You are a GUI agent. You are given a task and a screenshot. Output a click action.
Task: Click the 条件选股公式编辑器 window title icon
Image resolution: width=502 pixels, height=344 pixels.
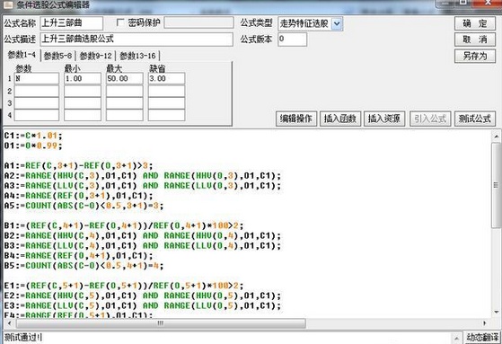8,4
